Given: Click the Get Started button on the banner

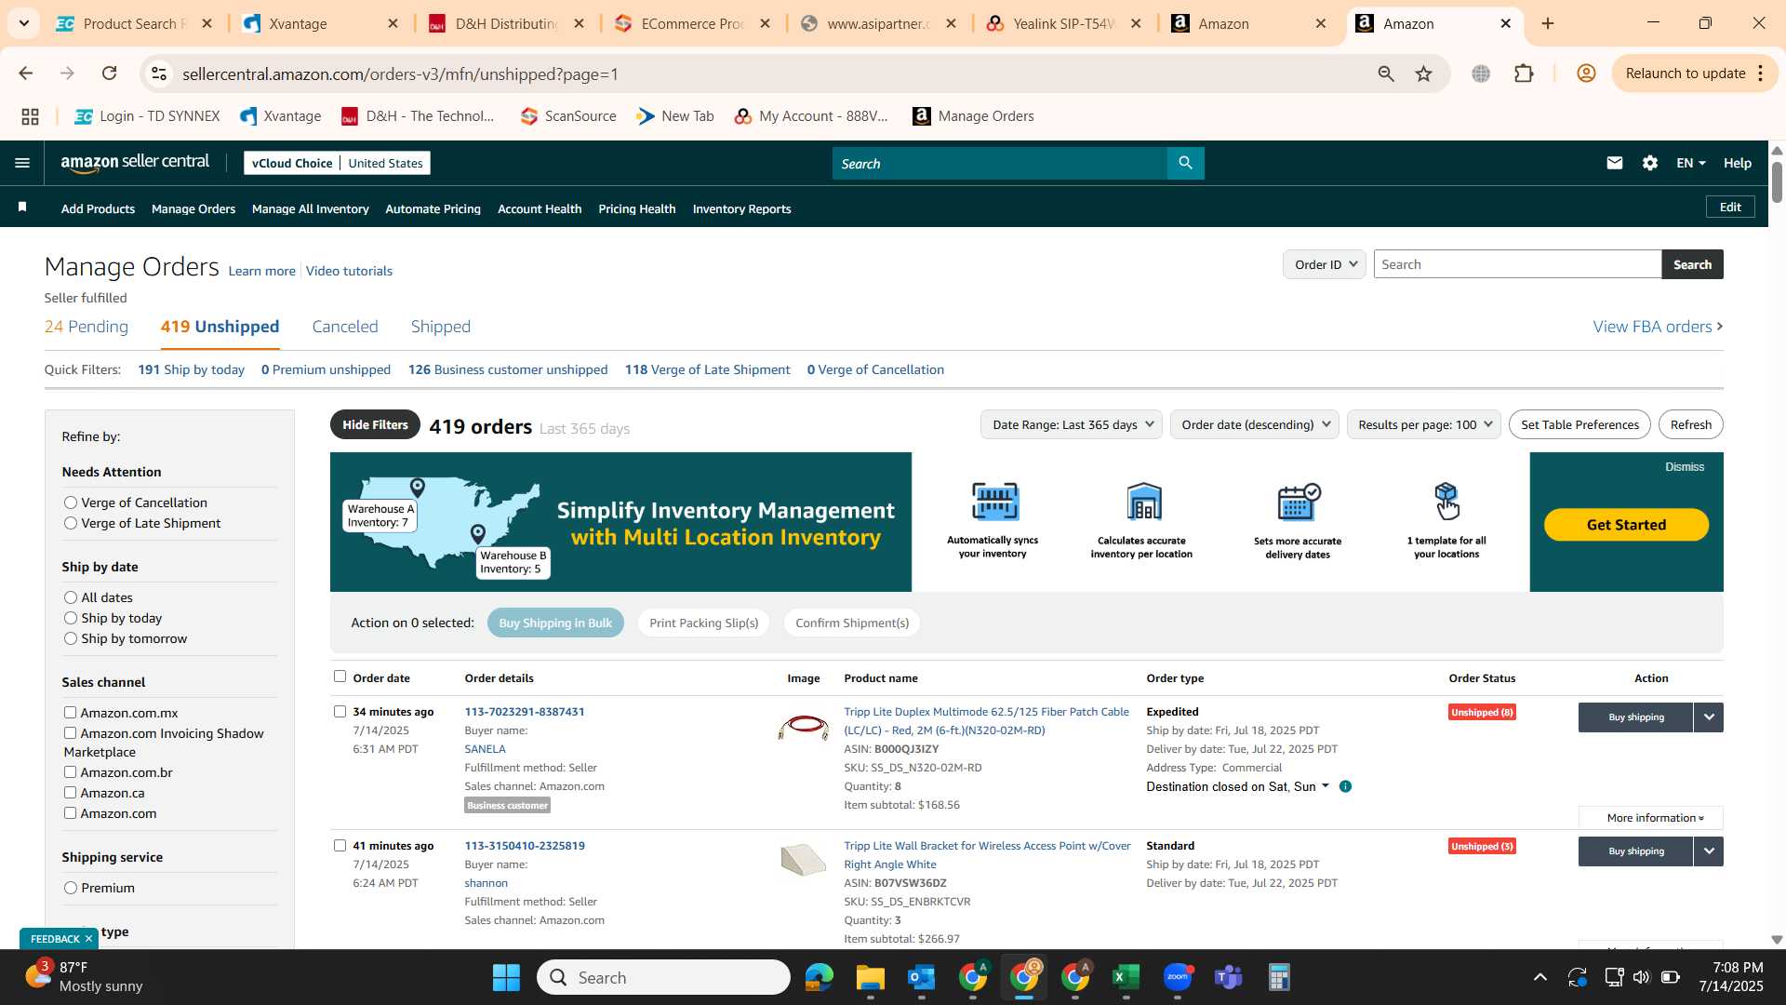Looking at the screenshot, I should point(1626,525).
